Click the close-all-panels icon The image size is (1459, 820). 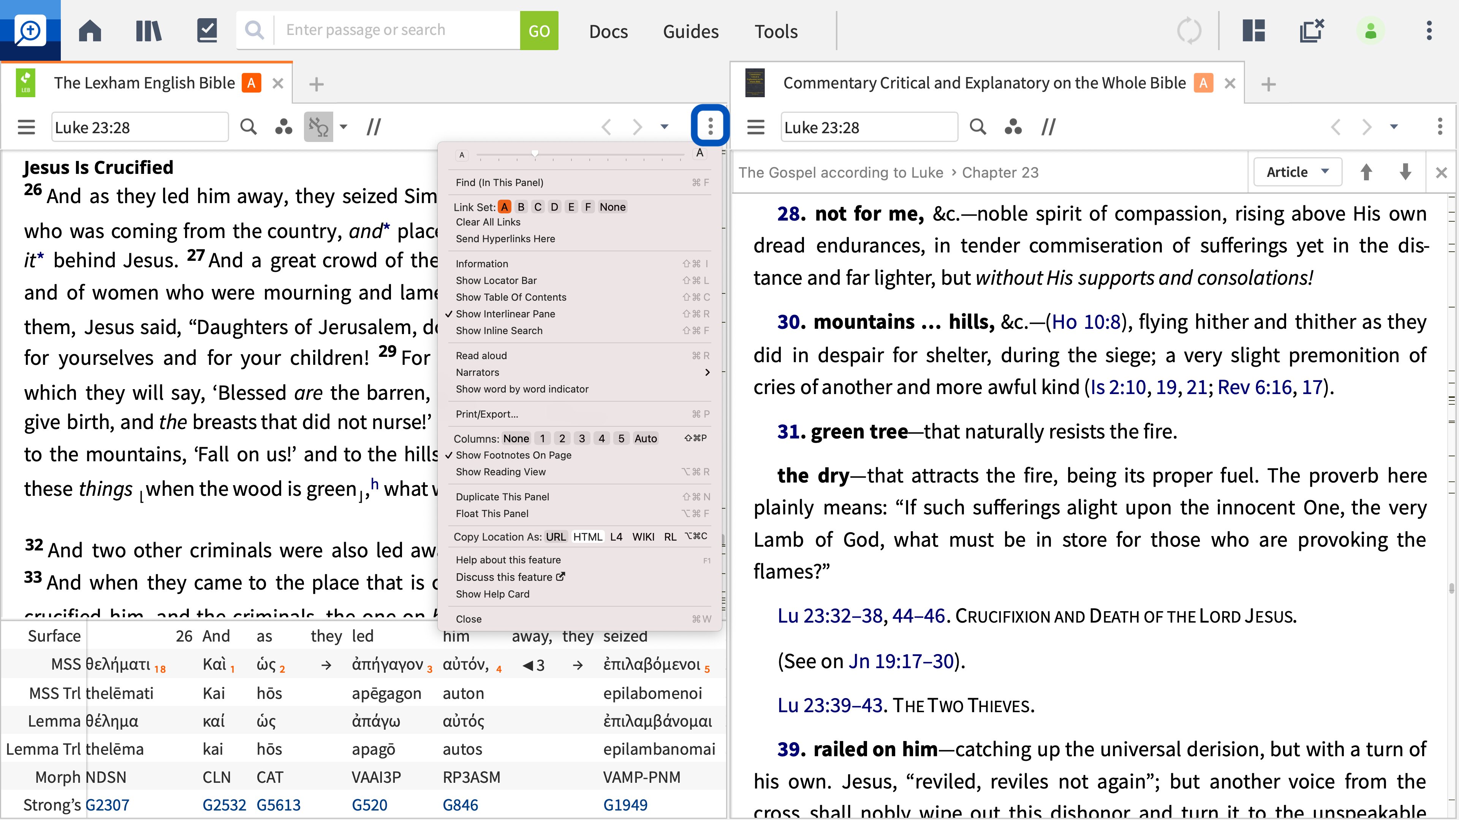pyautogui.click(x=1312, y=30)
